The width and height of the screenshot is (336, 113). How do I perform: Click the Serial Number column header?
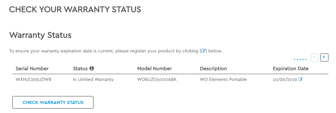pos(32,68)
